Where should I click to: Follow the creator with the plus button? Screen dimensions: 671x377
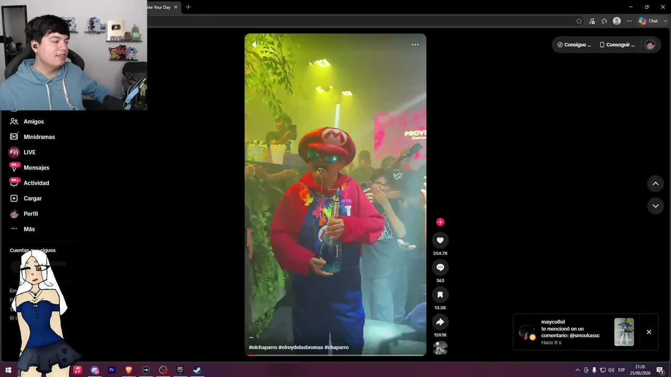click(440, 222)
